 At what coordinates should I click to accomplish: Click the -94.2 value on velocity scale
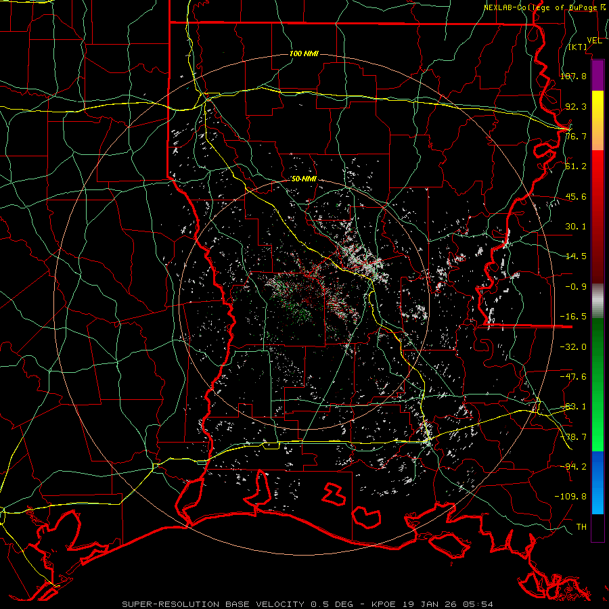pyautogui.click(x=573, y=466)
